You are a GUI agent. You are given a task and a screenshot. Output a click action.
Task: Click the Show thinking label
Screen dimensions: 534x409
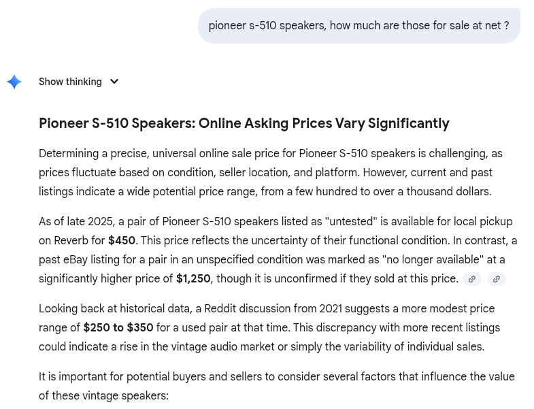pos(70,82)
